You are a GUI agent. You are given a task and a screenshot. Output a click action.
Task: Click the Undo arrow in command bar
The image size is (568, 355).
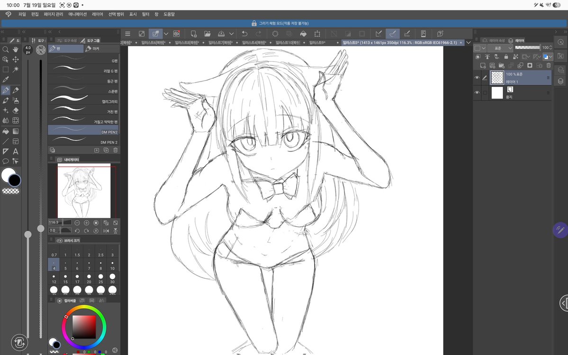pyautogui.click(x=244, y=34)
